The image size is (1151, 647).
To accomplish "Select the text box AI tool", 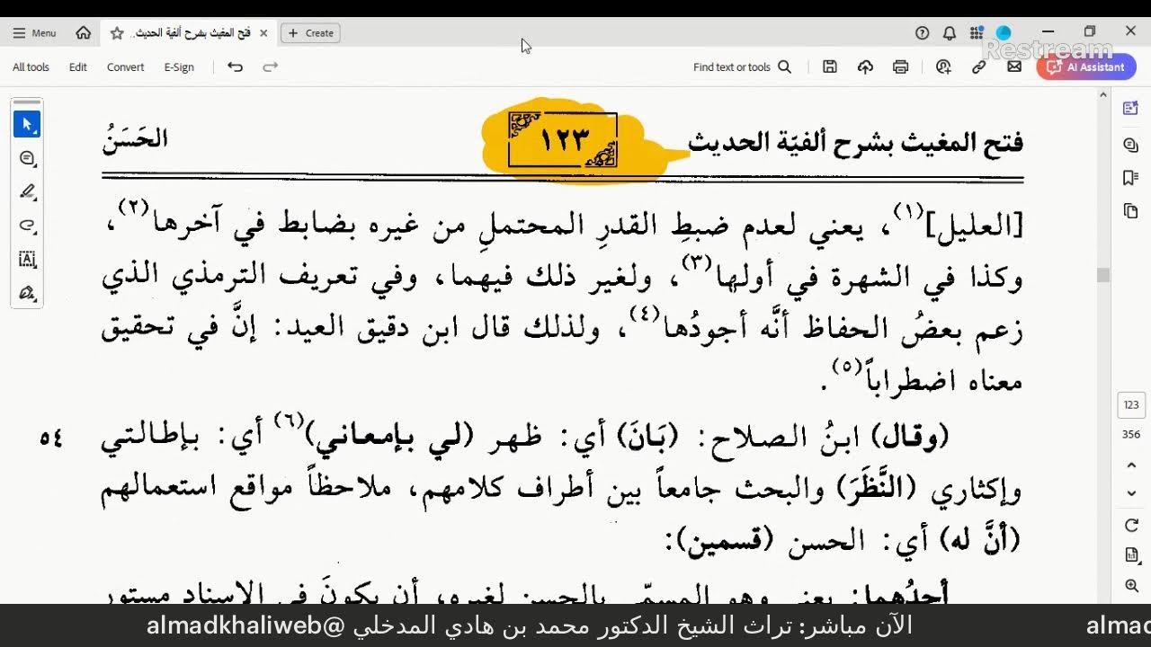I will coord(27,260).
